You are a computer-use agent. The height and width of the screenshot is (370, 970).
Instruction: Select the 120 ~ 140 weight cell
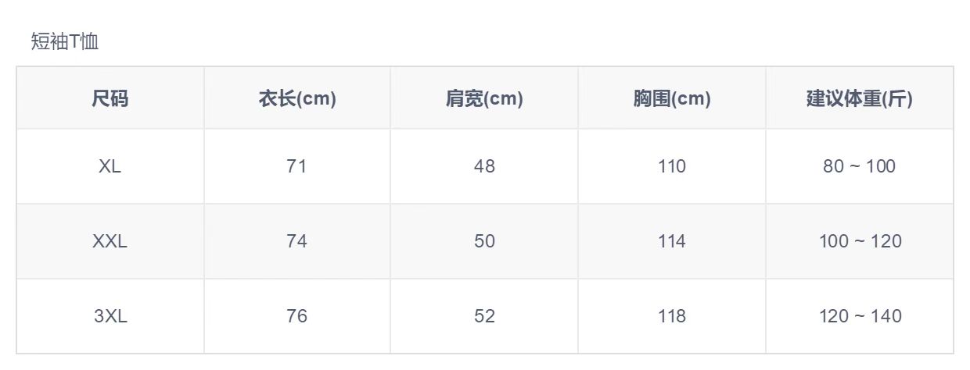coord(859,316)
